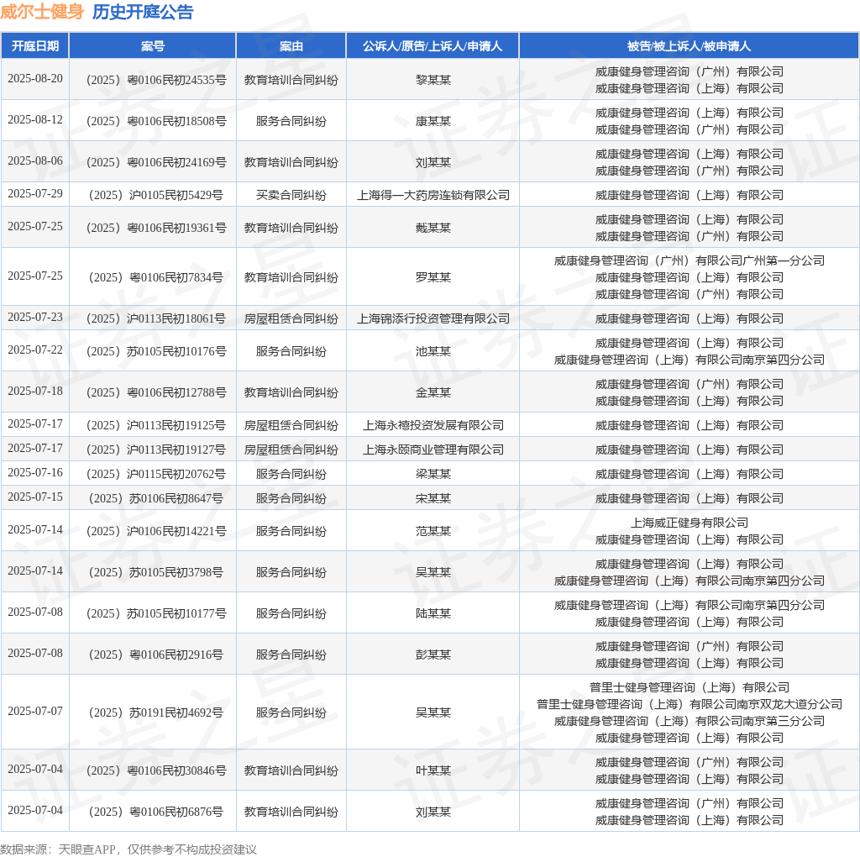
Task: Click plaintiff 梁某某
Action: tap(433, 474)
